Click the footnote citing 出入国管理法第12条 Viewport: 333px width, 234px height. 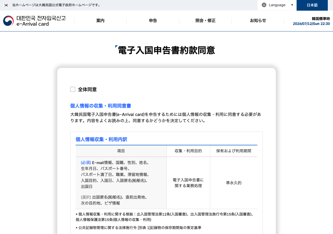pos(165,217)
